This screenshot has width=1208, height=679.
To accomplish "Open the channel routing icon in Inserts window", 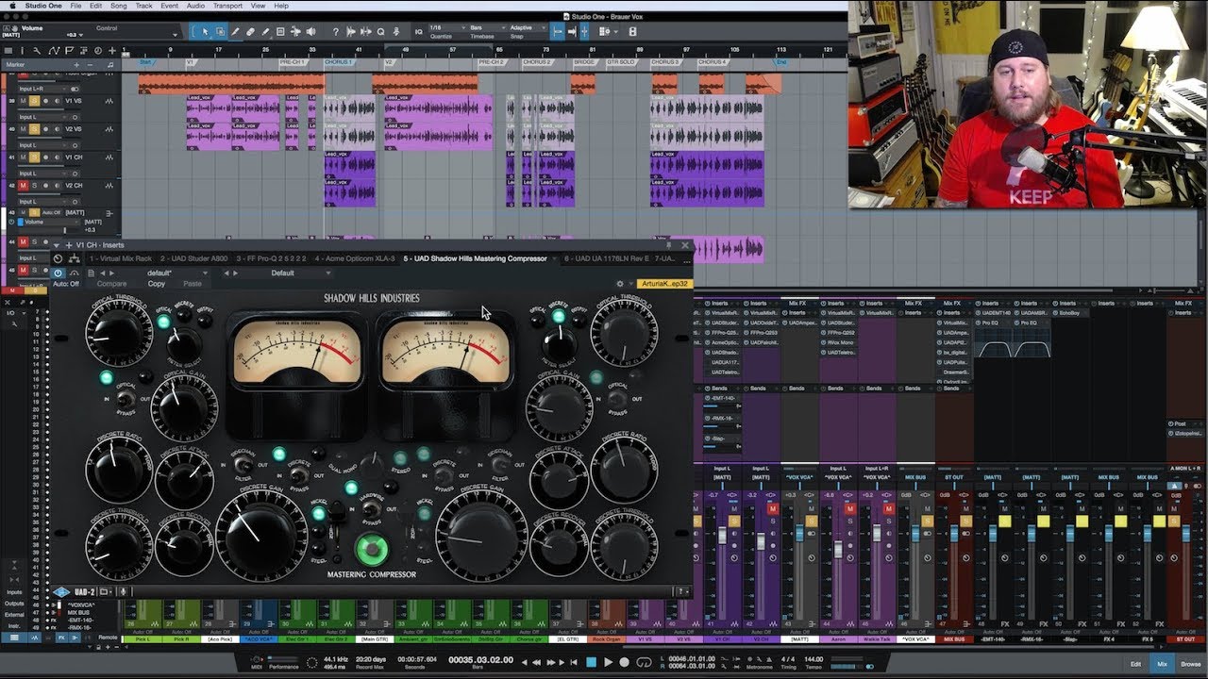I will coord(74,258).
